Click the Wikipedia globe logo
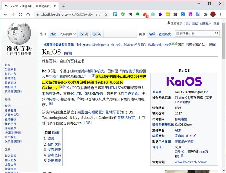226x173 pixels. [19, 34]
